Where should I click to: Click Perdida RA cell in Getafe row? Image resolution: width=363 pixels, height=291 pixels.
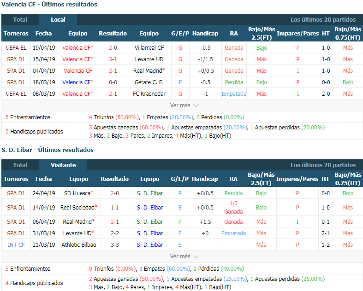(234, 82)
